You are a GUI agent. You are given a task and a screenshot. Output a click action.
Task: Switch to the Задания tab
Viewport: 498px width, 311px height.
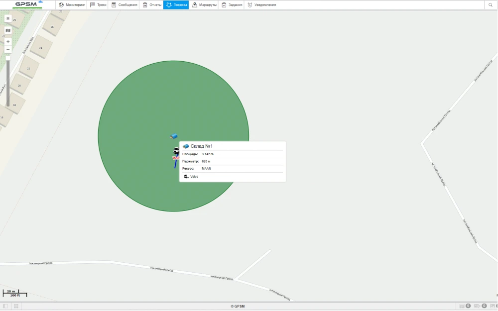click(x=232, y=5)
